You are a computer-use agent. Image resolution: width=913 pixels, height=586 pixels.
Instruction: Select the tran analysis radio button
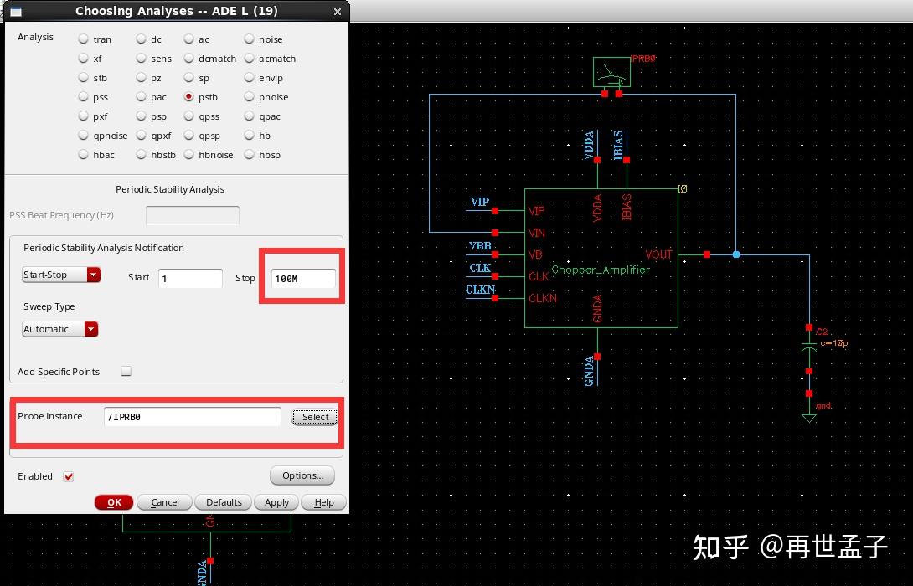(83, 39)
